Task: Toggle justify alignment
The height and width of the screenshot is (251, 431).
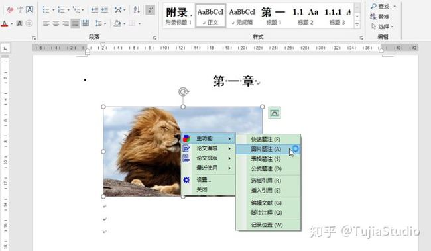Action: (x=75, y=24)
